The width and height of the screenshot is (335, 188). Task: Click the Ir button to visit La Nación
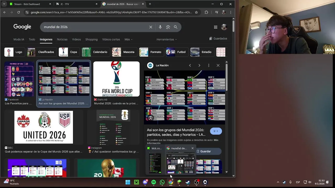216,131
